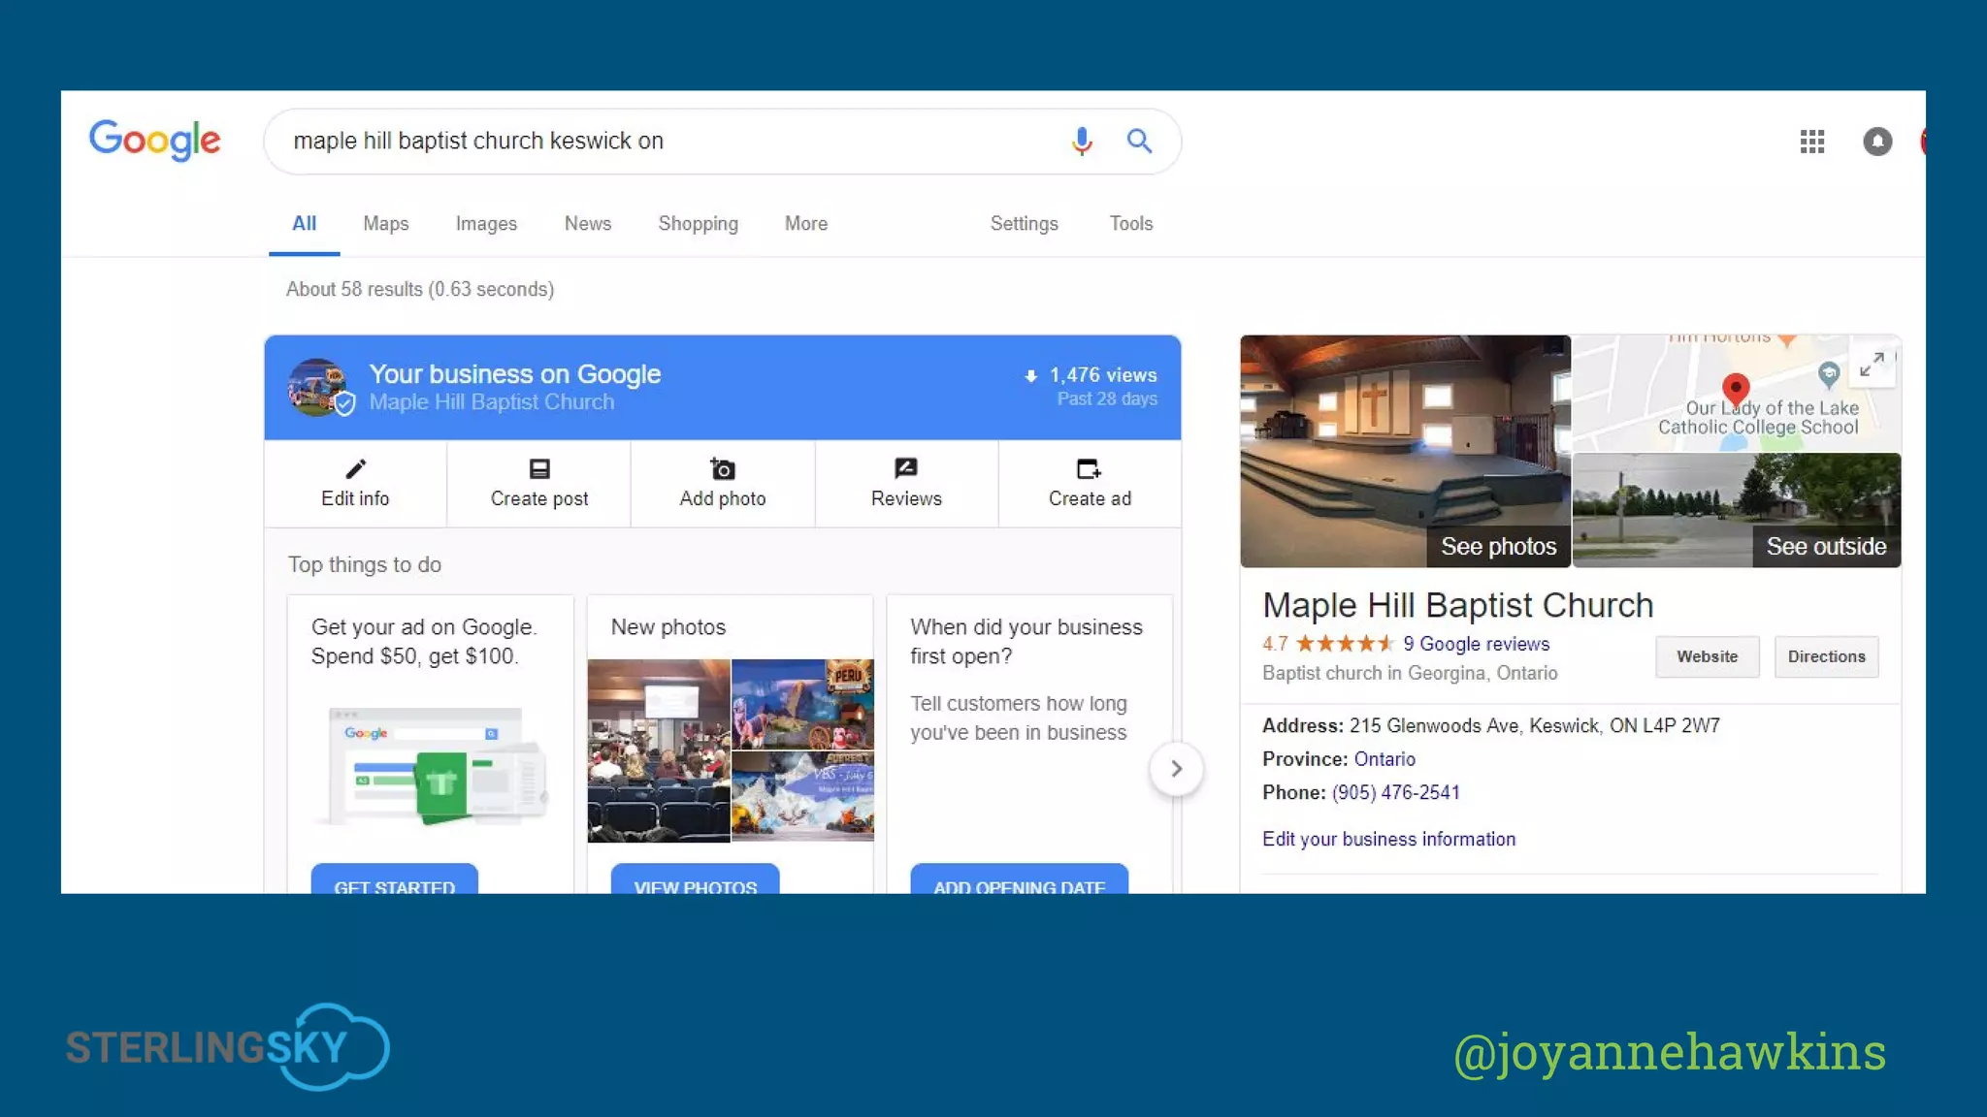
Task: Open the More search options menu
Action: (x=805, y=224)
